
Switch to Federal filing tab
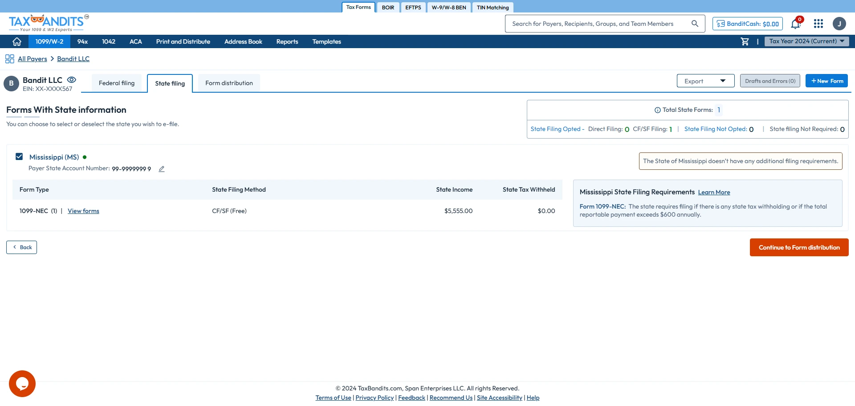pos(117,83)
